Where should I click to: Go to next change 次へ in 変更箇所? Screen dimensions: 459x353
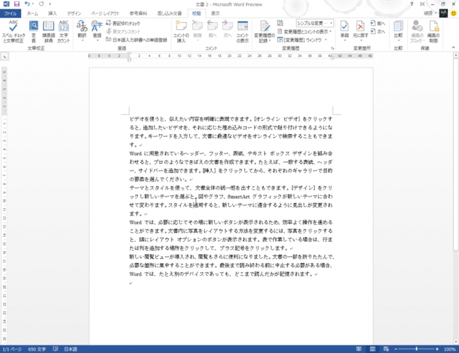coord(378,32)
